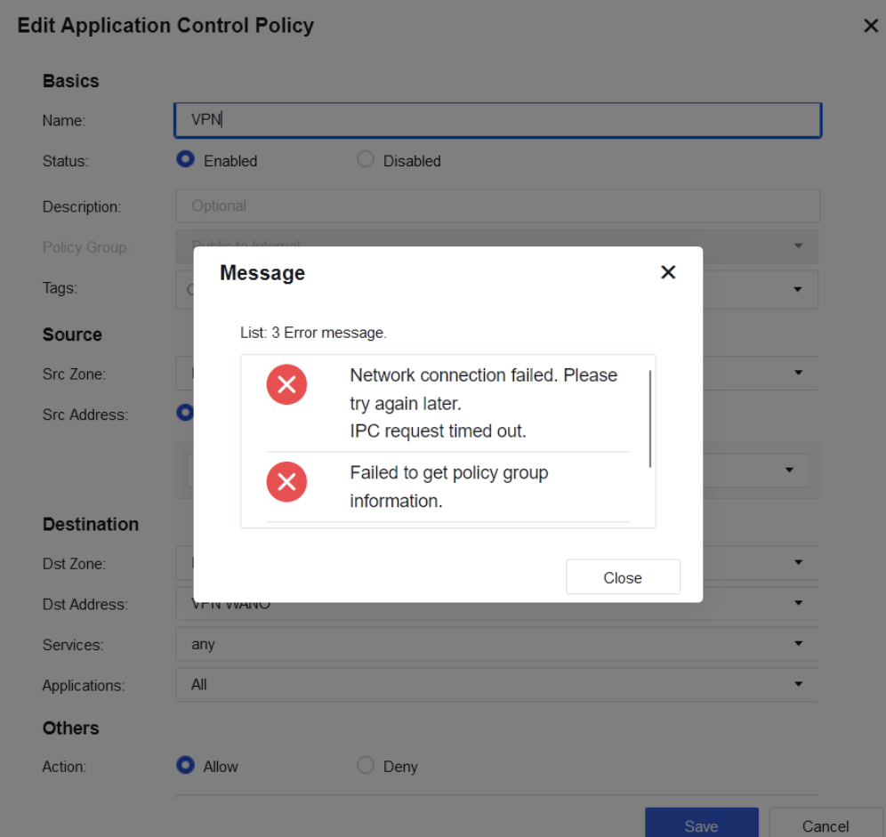Expand the Applications dropdown showing All
Viewport: 886px width, 837px height.
798,684
